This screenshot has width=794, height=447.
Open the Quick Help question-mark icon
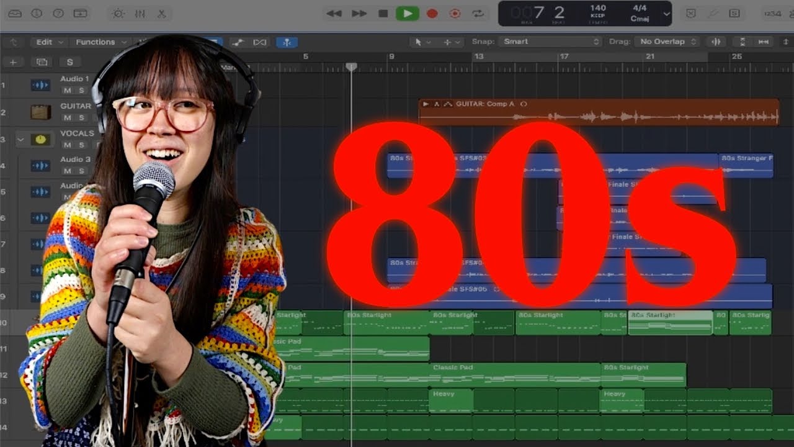[58, 13]
